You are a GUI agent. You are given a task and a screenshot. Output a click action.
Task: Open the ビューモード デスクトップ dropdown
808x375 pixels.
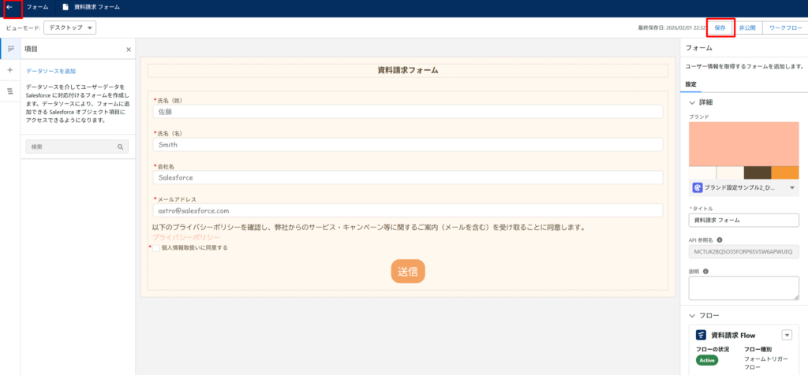tap(70, 28)
